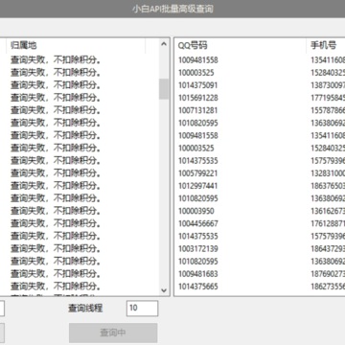The height and width of the screenshot is (345, 345).
Task: Click the phone cell in the 1014375665 row
Action: tap(328, 287)
